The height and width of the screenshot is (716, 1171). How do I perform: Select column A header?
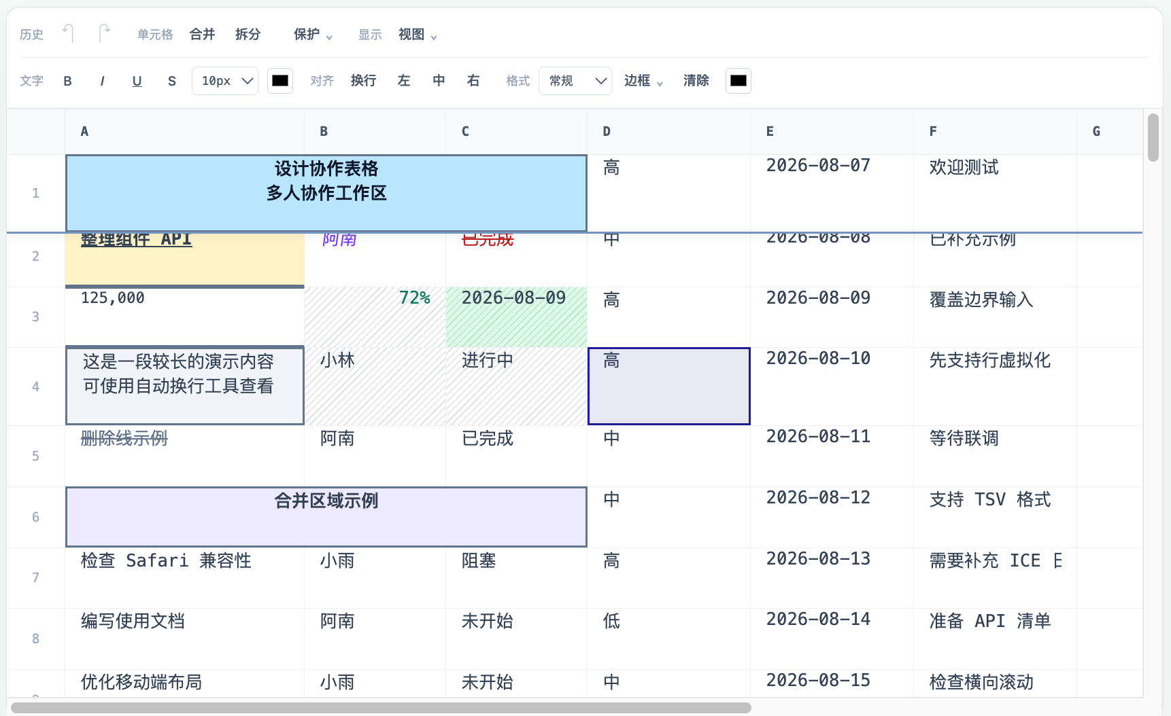click(184, 132)
